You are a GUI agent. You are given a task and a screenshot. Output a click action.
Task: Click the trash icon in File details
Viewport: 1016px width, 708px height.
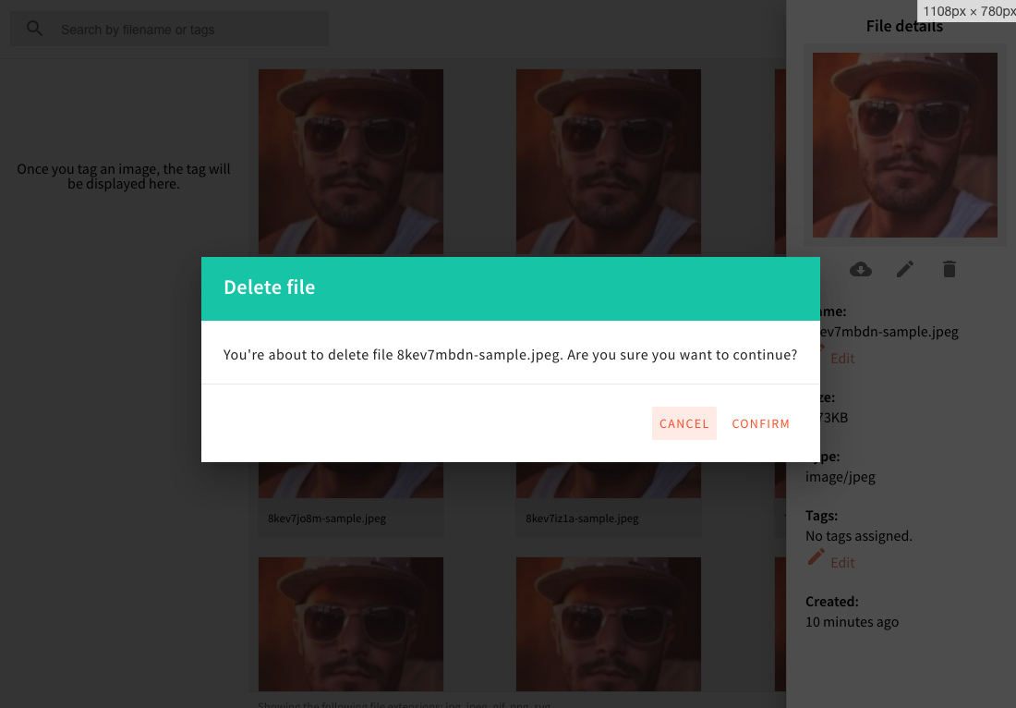click(x=949, y=269)
